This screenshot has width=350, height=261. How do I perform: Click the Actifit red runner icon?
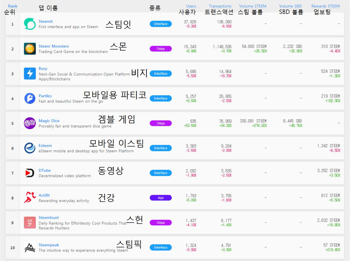[x=30, y=198]
